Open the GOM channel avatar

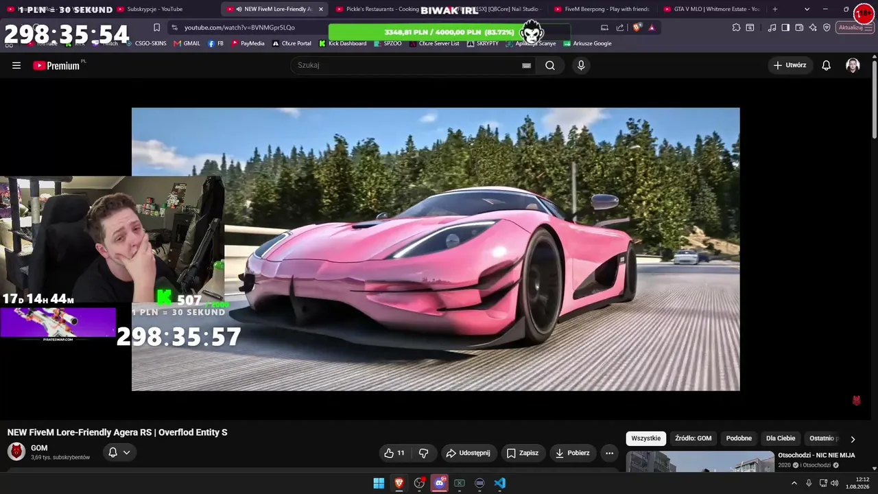pos(16,451)
